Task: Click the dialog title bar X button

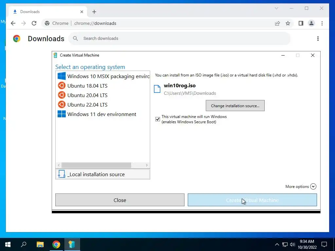Action: [312, 55]
